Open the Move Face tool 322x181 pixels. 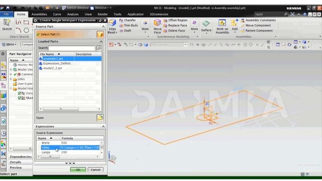point(157,26)
